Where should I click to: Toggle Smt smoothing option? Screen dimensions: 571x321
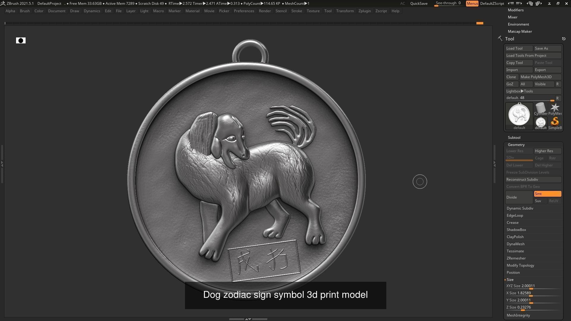click(x=548, y=194)
